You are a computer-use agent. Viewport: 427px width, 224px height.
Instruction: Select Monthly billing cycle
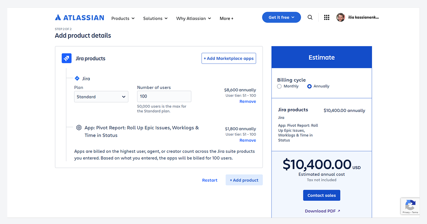pos(279,86)
